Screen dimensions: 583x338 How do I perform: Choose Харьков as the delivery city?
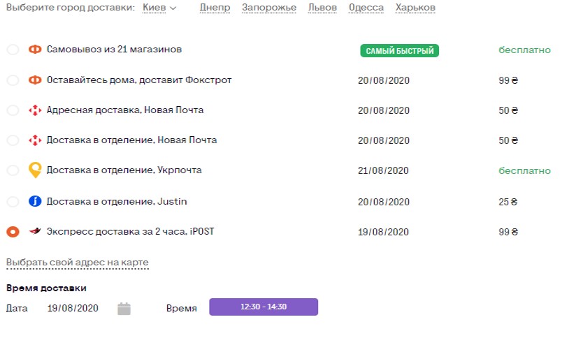point(415,8)
